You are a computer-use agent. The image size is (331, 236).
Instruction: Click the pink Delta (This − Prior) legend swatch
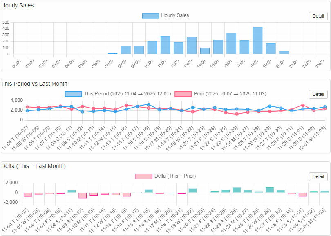pos(143,176)
